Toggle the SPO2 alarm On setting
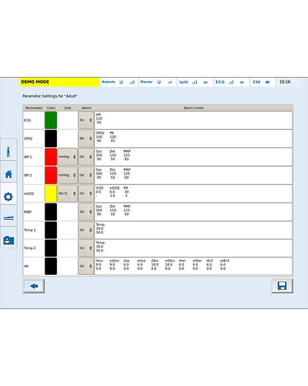The width and height of the screenshot is (308, 386). tap(85, 139)
